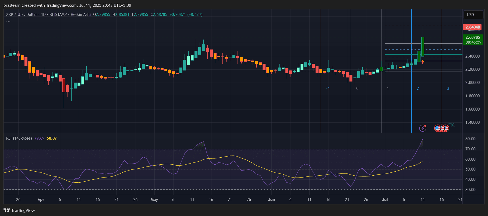
Task: Select the RSI (14, close) indicator legend
Action: [x=19, y=138]
